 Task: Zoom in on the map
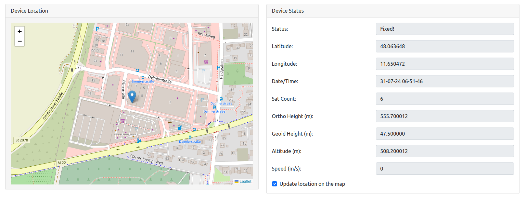click(x=19, y=31)
